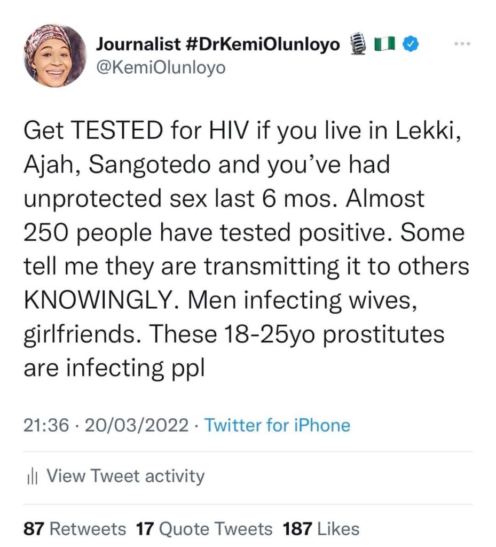
Task: View the 17 Quote Tweets list
Action: (x=204, y=529)
